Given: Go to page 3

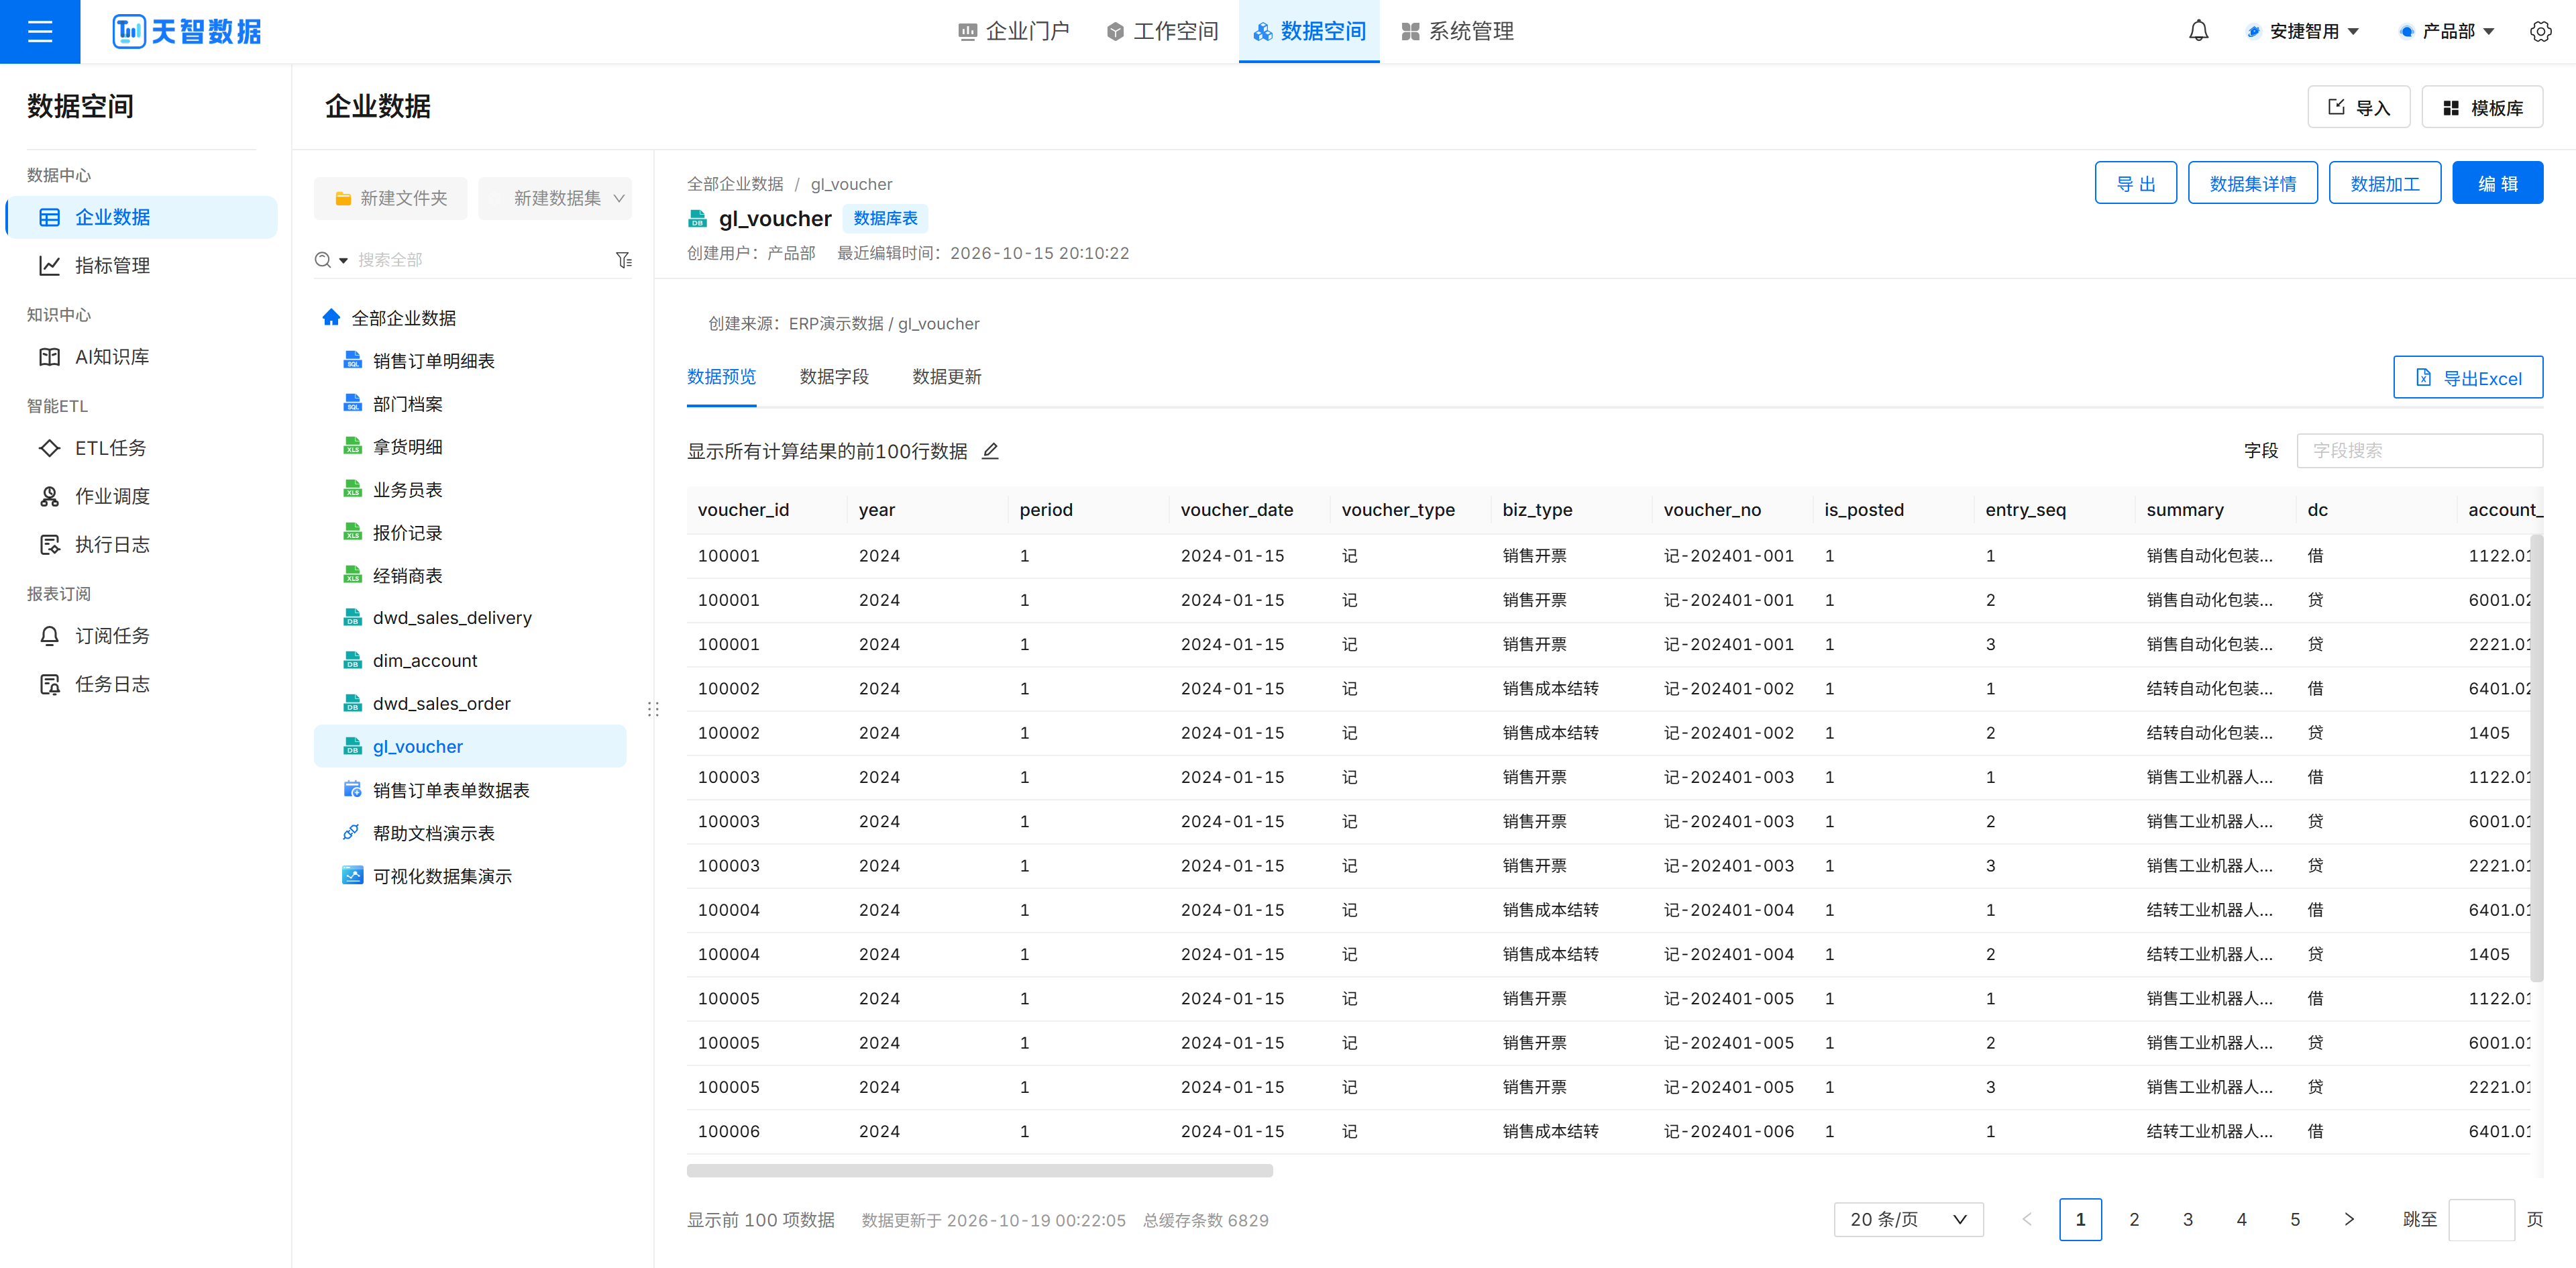Looking at the screenshot, I should pyautogui.click(x=2187, y=1219).
